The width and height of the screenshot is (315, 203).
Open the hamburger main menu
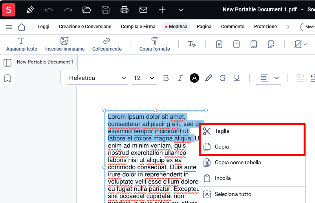(x=9, y=27)
